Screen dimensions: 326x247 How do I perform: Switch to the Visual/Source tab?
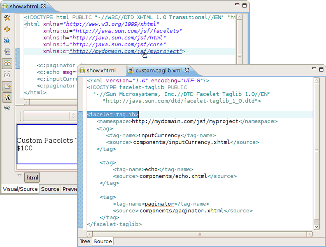[20, 189]
